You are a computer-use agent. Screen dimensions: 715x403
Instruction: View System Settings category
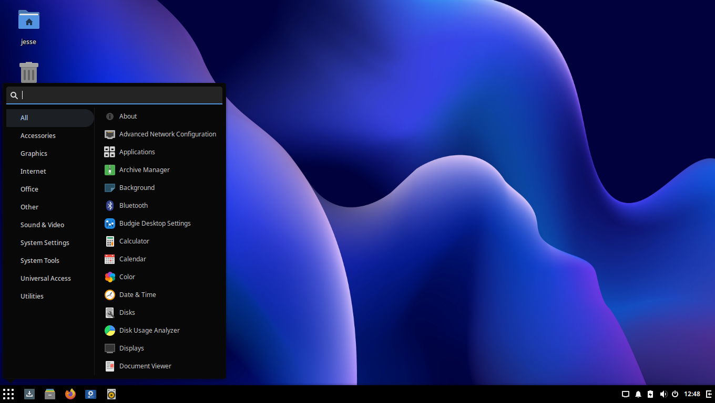point(50,243)
